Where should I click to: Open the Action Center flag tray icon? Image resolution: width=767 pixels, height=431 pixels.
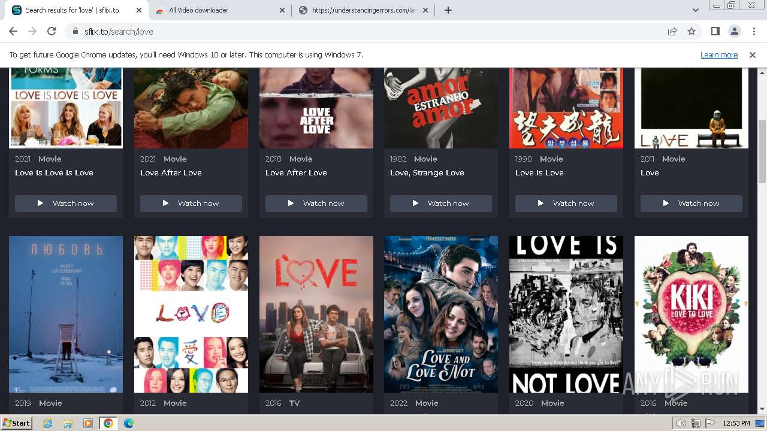point(709,423)
